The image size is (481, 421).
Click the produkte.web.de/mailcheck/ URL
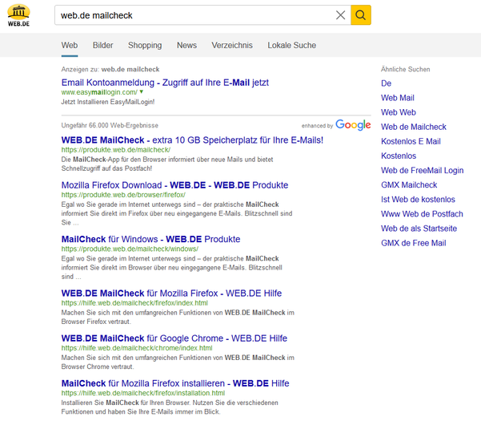[x=116, y=150]
